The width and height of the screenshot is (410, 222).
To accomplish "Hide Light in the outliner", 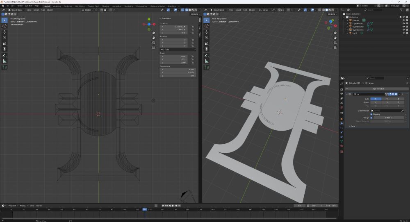I will click(403, 33).
